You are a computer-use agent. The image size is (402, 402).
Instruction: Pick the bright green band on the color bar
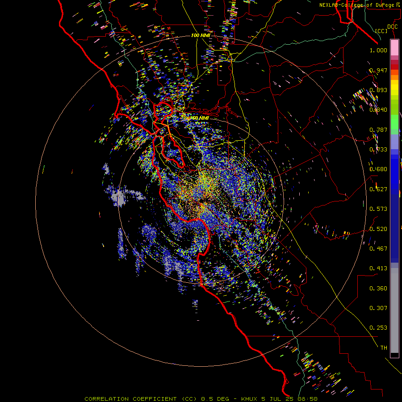394,122
